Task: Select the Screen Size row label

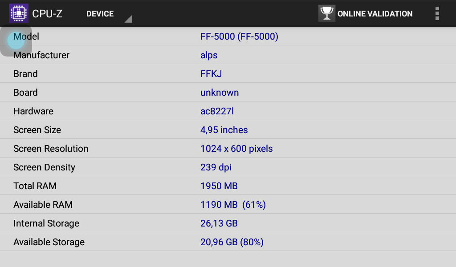Action: pos(37,130)
